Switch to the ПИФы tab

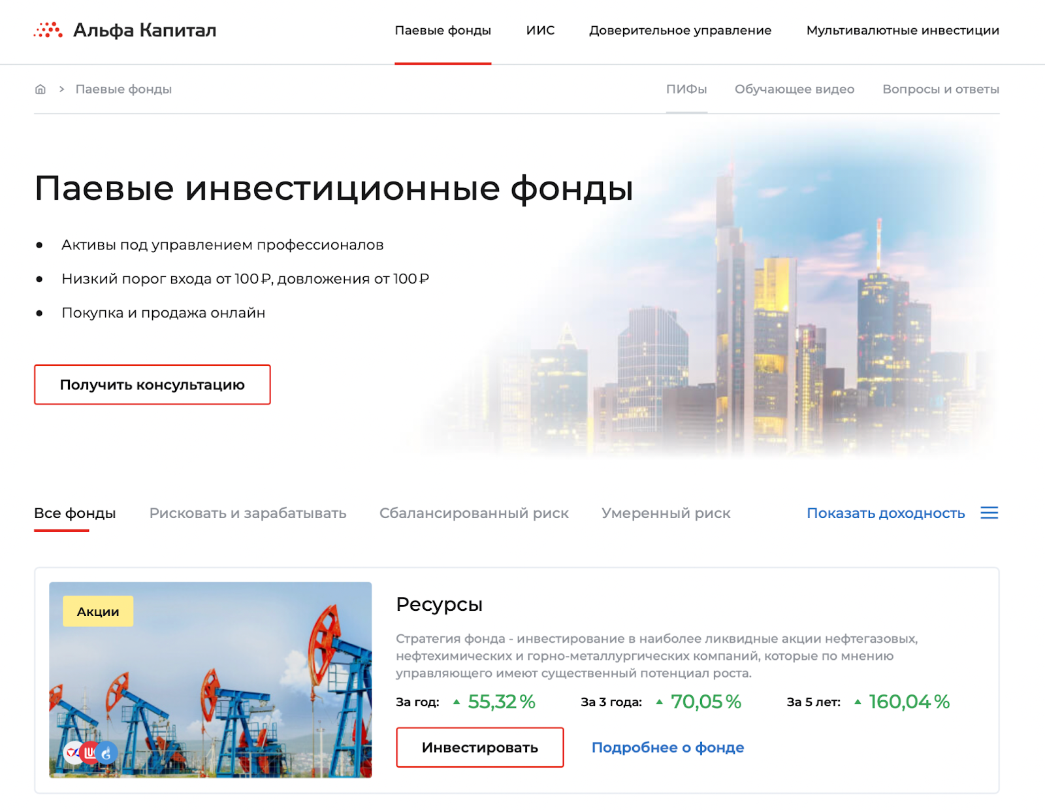pyautogui.click(x=686, y=89)
